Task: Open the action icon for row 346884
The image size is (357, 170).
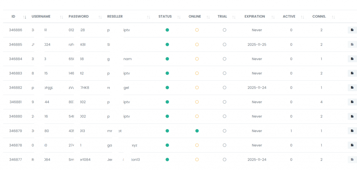Action: [352, 59]
